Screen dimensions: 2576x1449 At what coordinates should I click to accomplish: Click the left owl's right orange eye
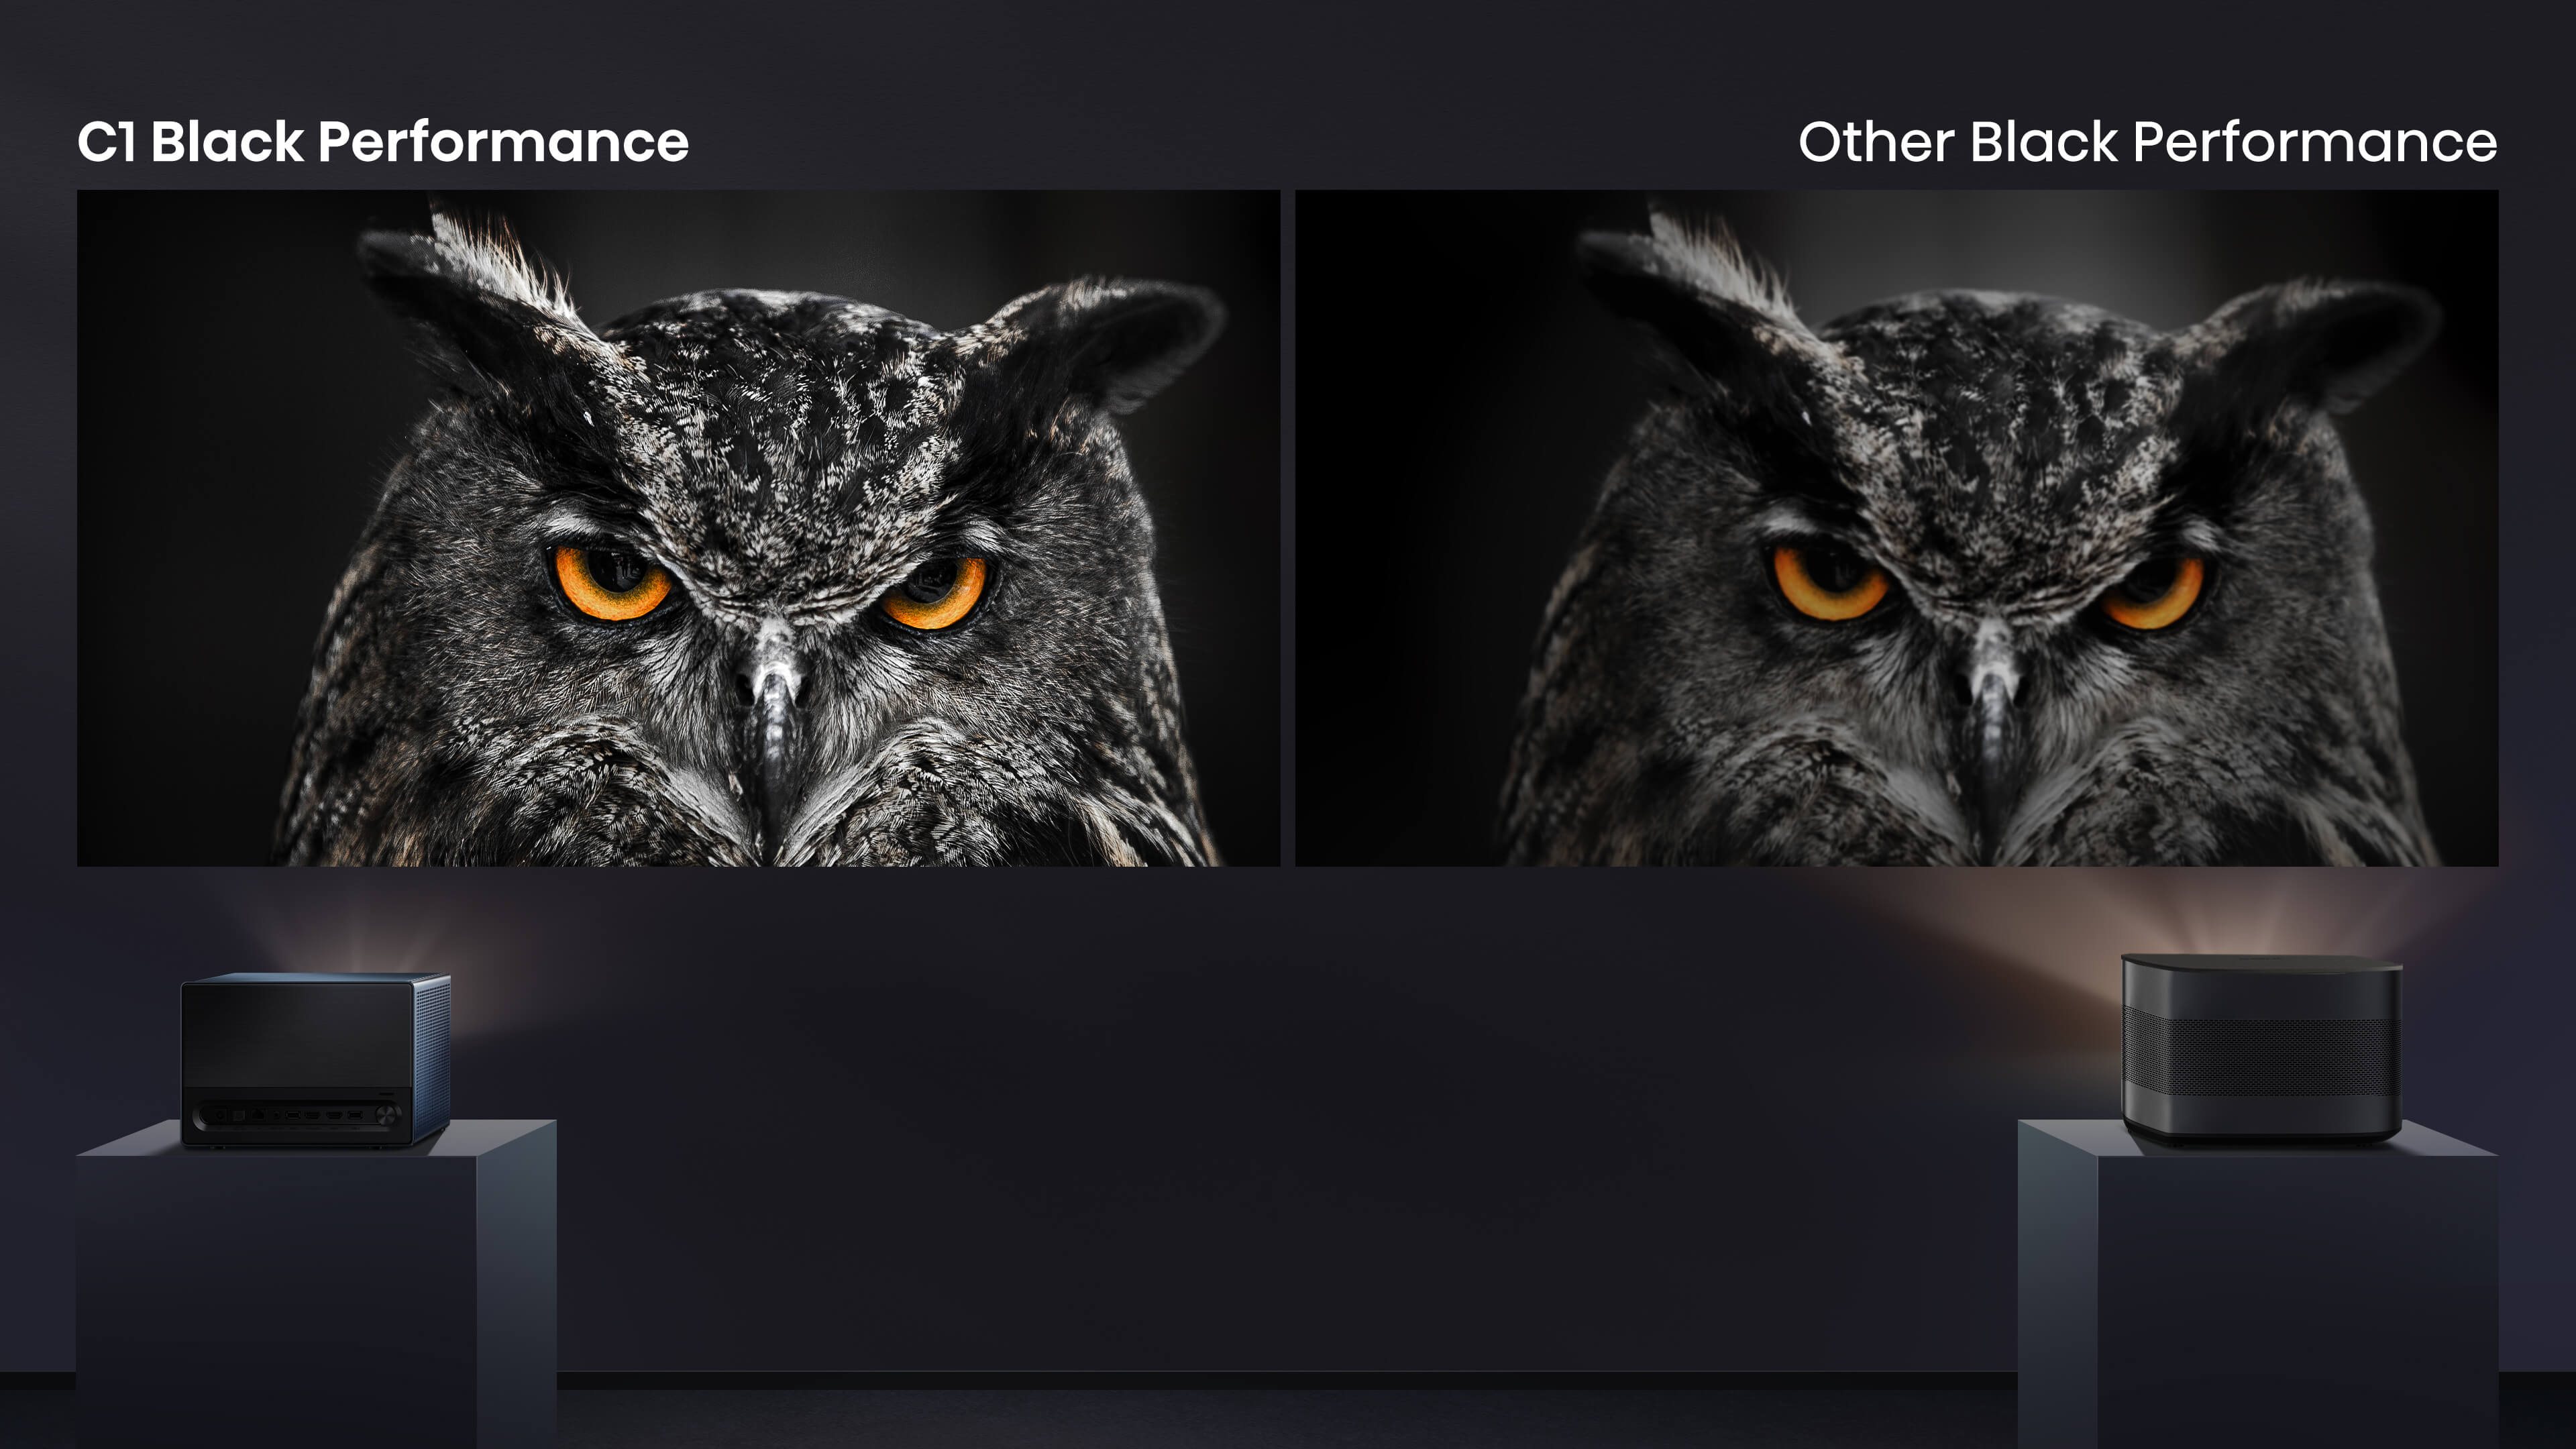tap(934, 594)
